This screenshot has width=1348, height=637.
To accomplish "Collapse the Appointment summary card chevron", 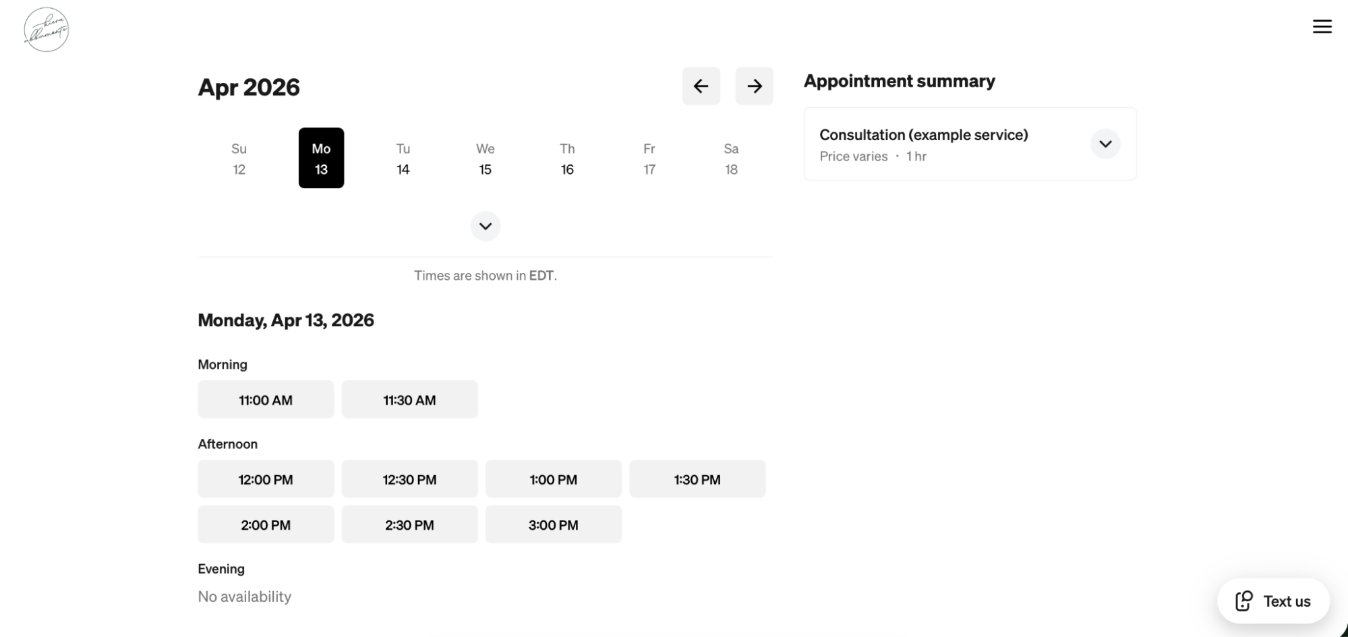I will [x=1105, y=144].
